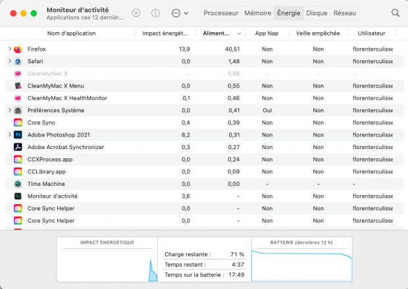Click the Adobe Photoshop 2021 icon

(18, 135)
